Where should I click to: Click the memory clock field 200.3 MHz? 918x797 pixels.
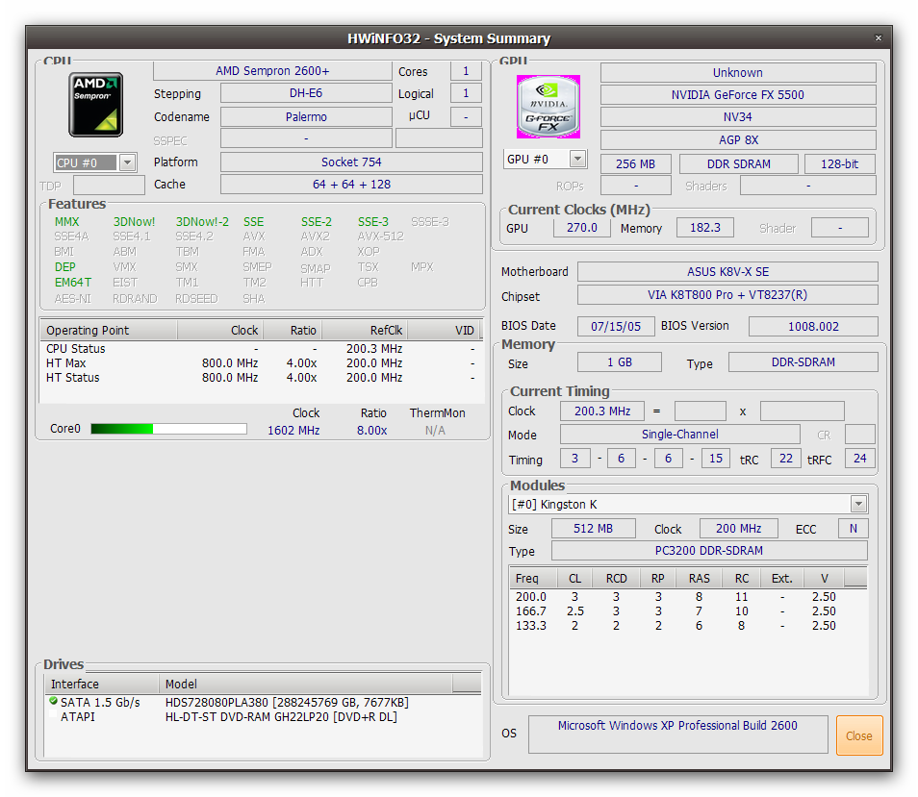[x=601, y=411]
